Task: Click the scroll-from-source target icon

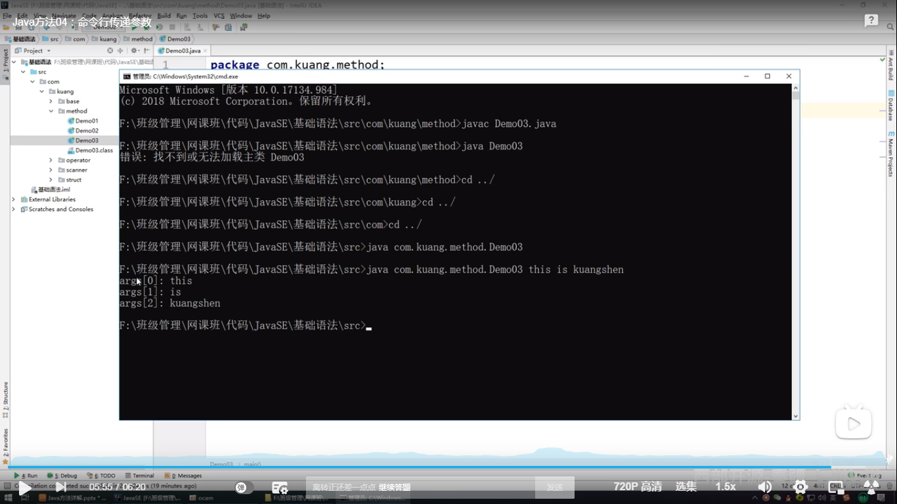Action: (110, 51)
